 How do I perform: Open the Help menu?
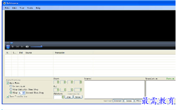point(38,8)
